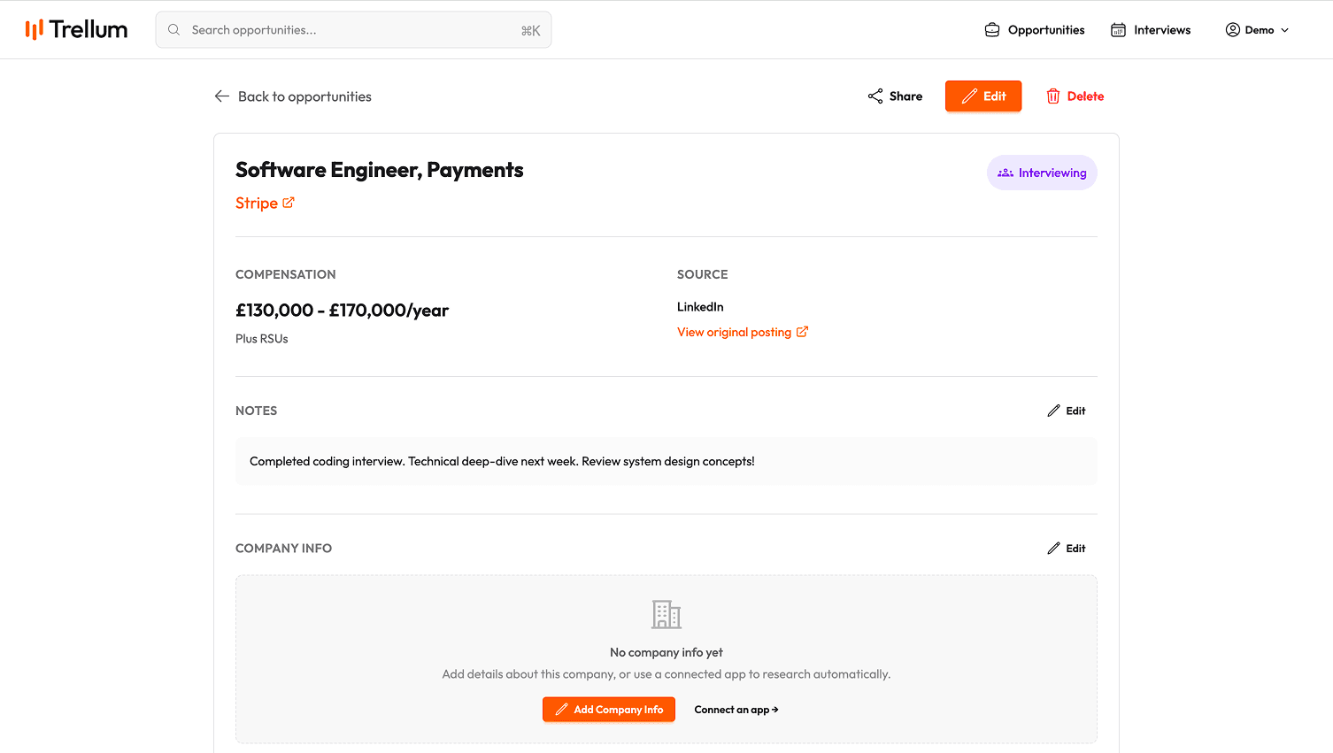Click the search magnifier icon

tap(174, 30)
